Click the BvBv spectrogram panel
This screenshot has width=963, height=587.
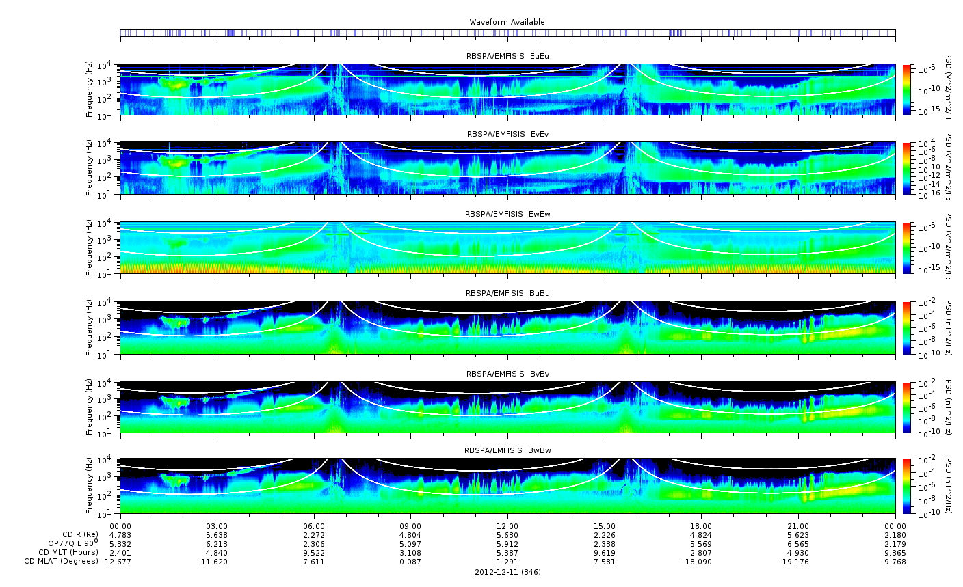[507, 407]
